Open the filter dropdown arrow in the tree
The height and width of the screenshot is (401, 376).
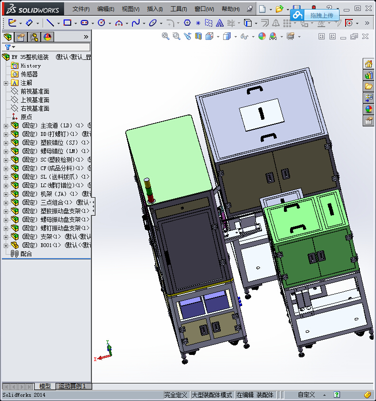(14, 47)
